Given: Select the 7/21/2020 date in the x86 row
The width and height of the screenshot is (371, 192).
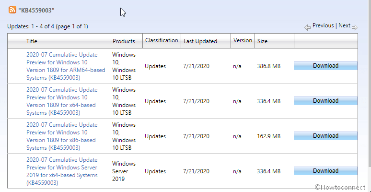Looking at the screenshot, I should point(196,136).
